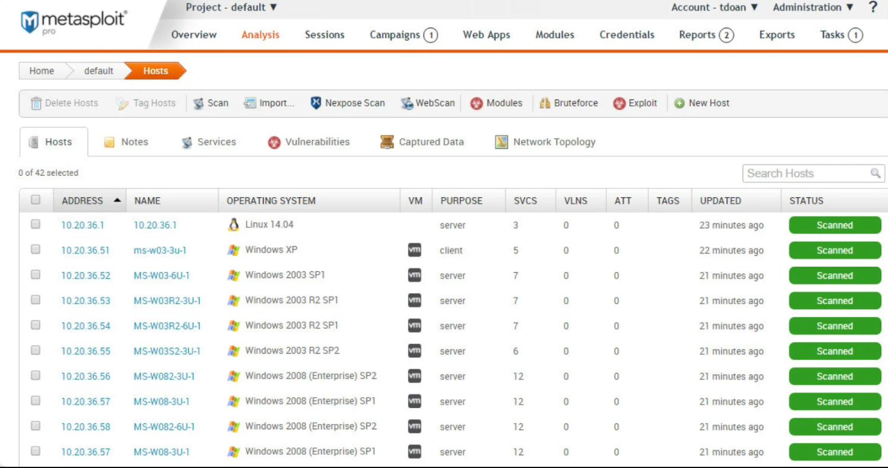The height and width of the screenshot is (468, 888).
Task: Open the Import... toolbar option
Action: pyautogui.click(x=269, y=103)
